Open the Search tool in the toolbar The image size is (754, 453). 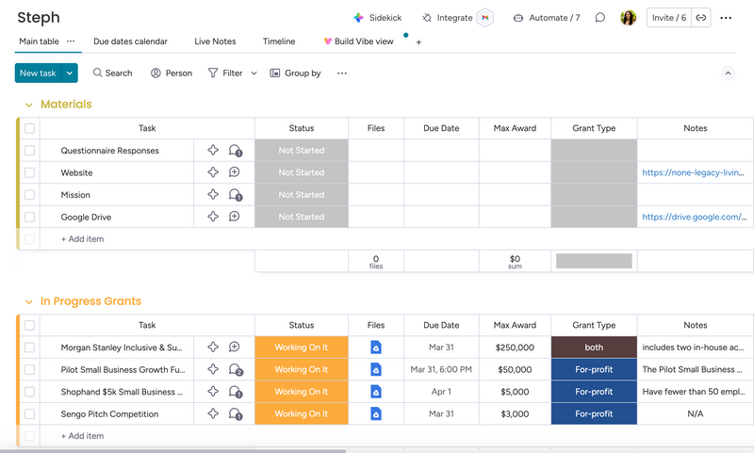click(x=112, y=73)
